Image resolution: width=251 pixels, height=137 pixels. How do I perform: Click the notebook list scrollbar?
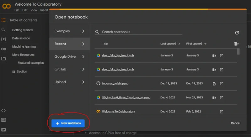click(238, 51)
